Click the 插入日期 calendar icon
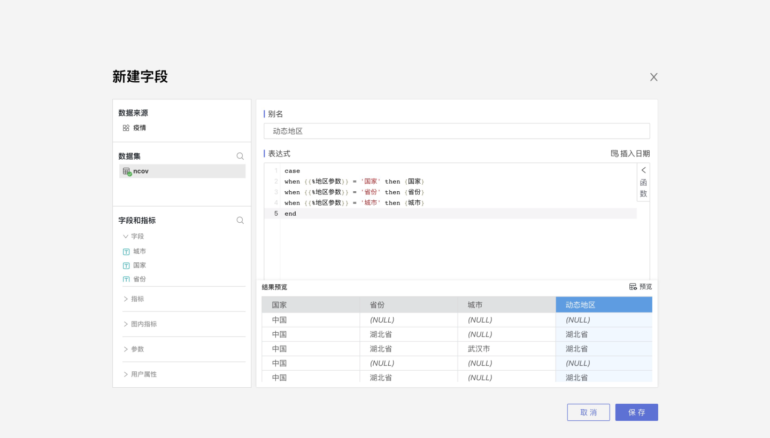 point(614,154)
